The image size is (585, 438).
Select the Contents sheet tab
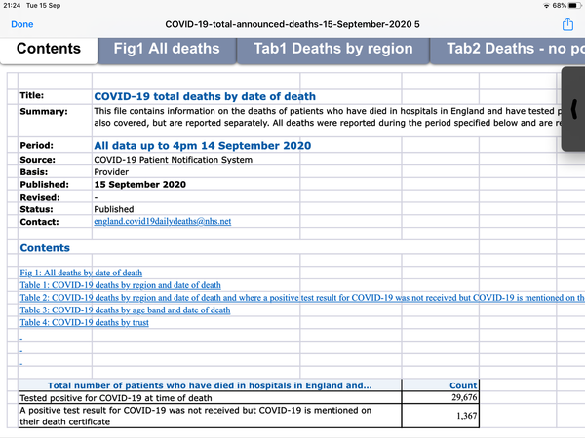tap(49, 49)
